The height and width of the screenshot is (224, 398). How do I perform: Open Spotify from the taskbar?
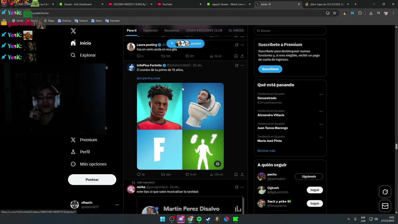click(x=199, y=219)
